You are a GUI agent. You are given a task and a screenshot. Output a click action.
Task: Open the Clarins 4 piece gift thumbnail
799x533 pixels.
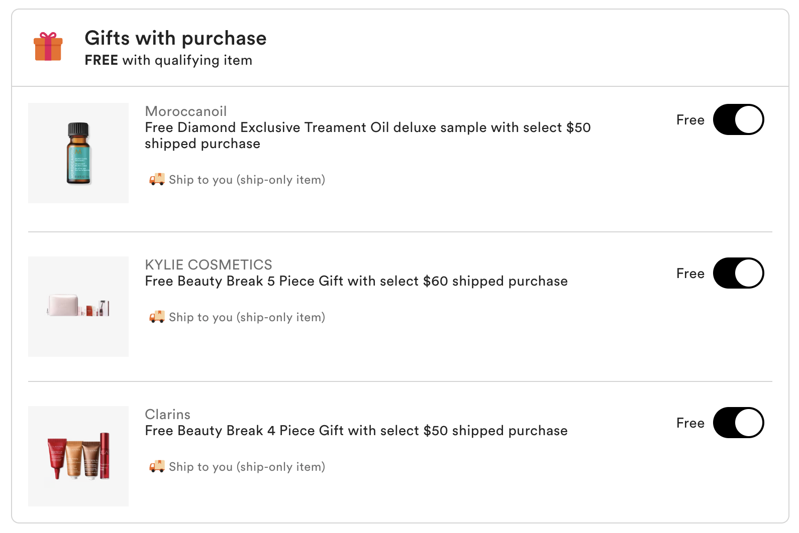(x=78, y=456)
